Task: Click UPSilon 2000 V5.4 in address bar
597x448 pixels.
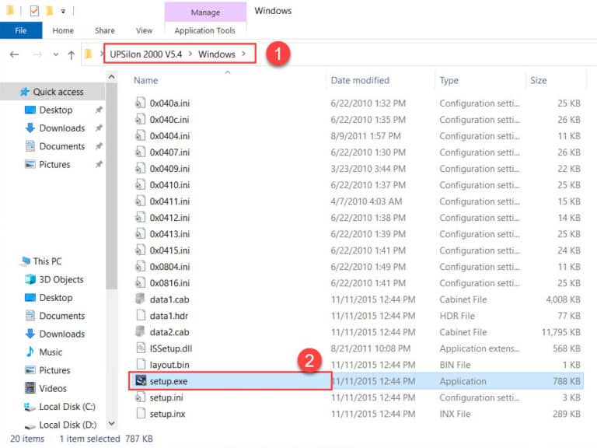Action: click(146, 54)
